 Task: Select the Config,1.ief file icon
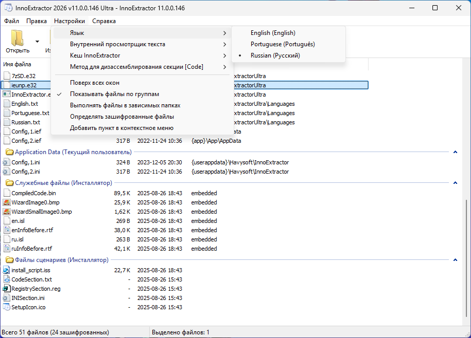(x=7, y=132)
